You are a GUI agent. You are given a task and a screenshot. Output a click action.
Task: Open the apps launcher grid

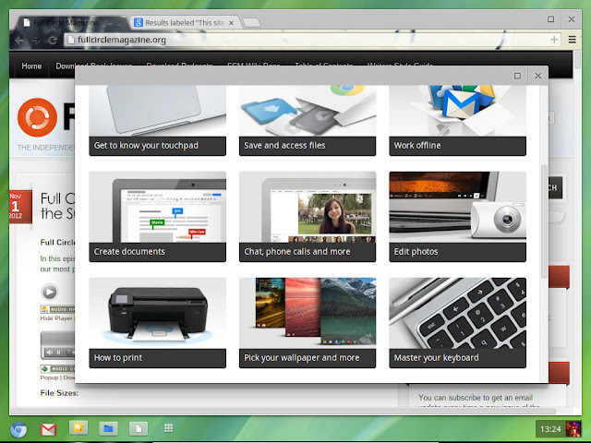168,427
